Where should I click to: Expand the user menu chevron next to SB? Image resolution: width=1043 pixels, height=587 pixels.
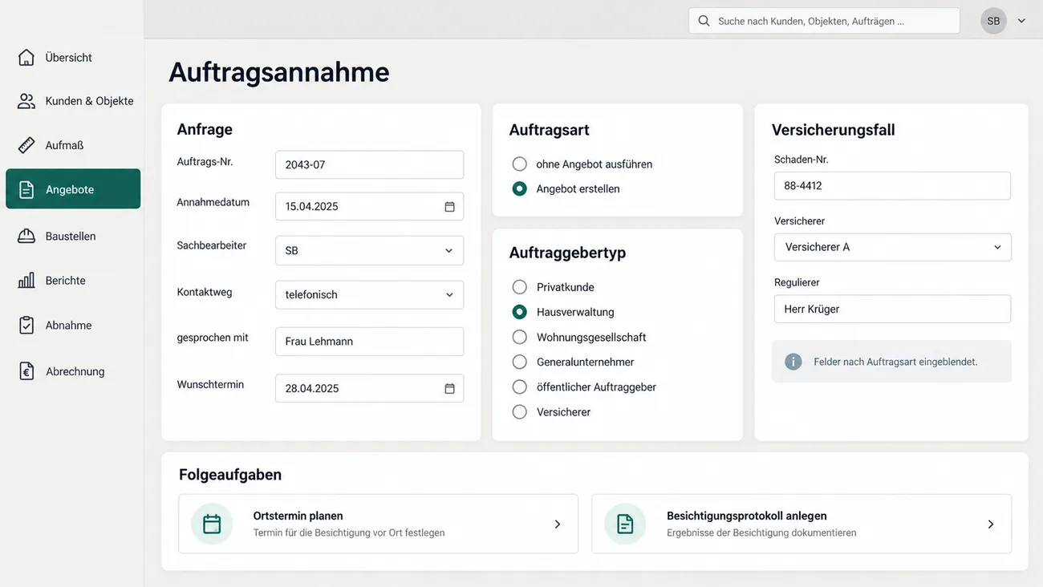[1021, 21]
